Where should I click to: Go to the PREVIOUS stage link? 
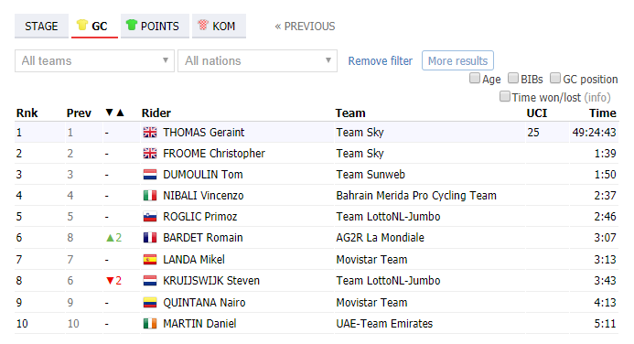coord(305,27)
